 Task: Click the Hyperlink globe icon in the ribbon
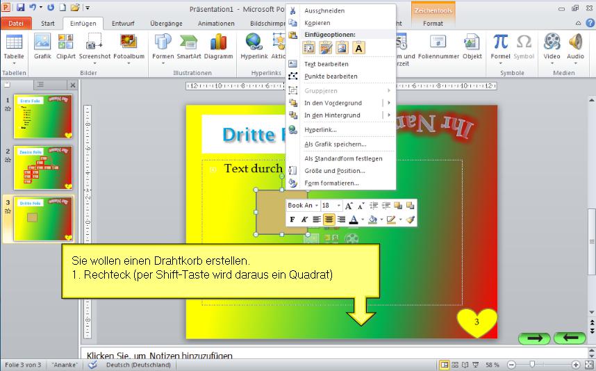pyautogui.click(x=254, y=46)
